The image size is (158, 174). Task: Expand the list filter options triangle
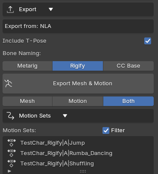9,171
